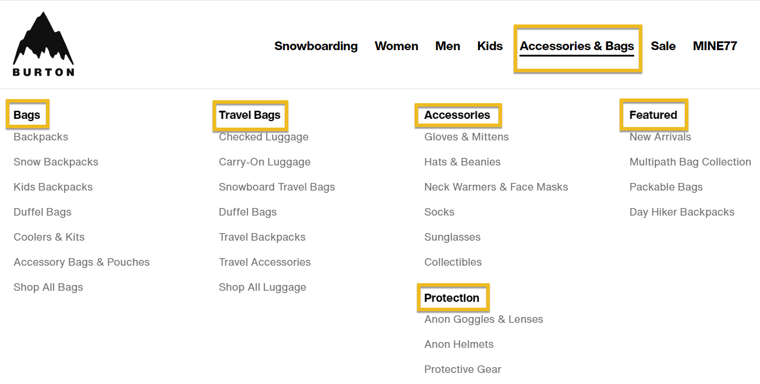760x384 pixels.
Task: Select Carry-On Luggage link
Action: click(x=265, y=162)
